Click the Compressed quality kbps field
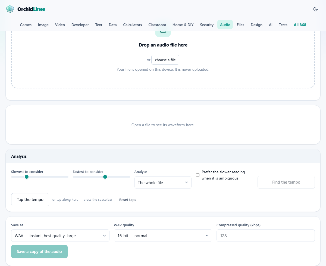326x266 pixels. click(266, 236)
